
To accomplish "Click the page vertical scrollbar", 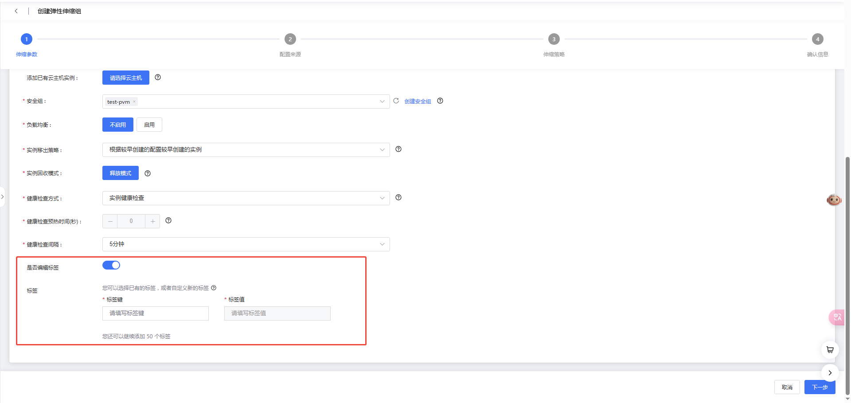I will point(847,275).
